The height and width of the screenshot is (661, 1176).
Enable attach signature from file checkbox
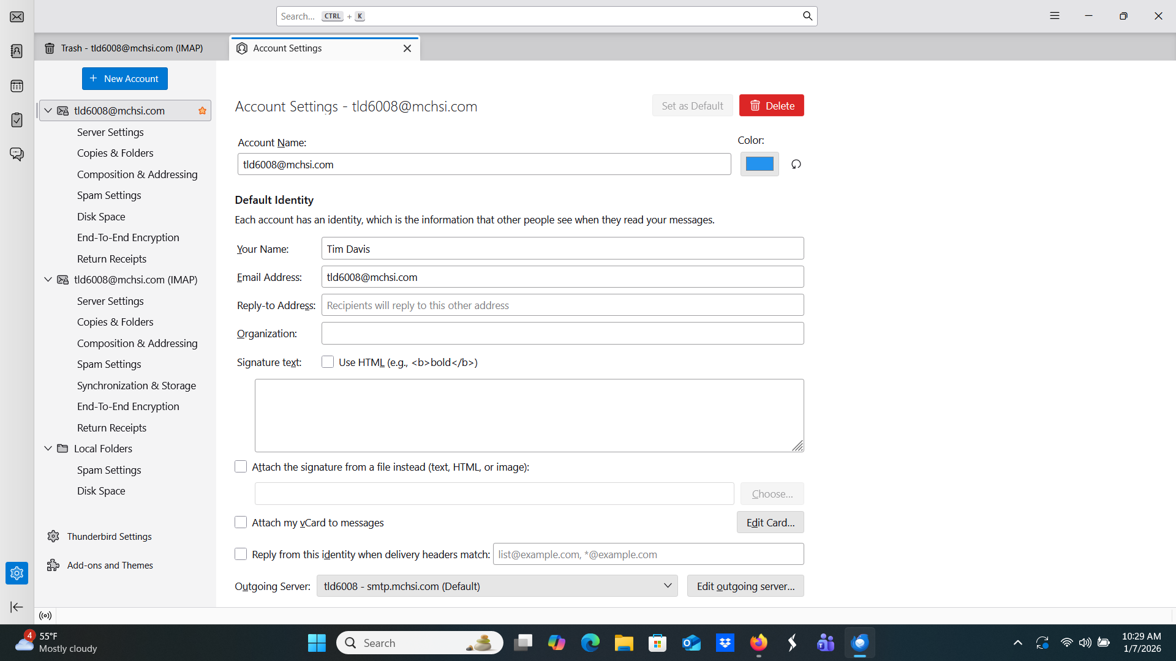click(241, 466)
